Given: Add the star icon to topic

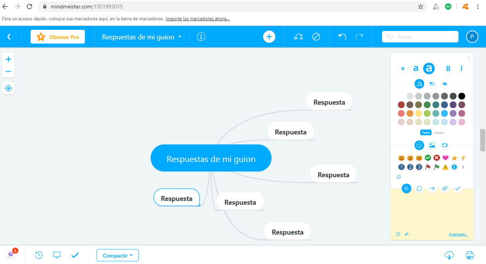Looking at the screenshot, I should click(x=454, y=157).
